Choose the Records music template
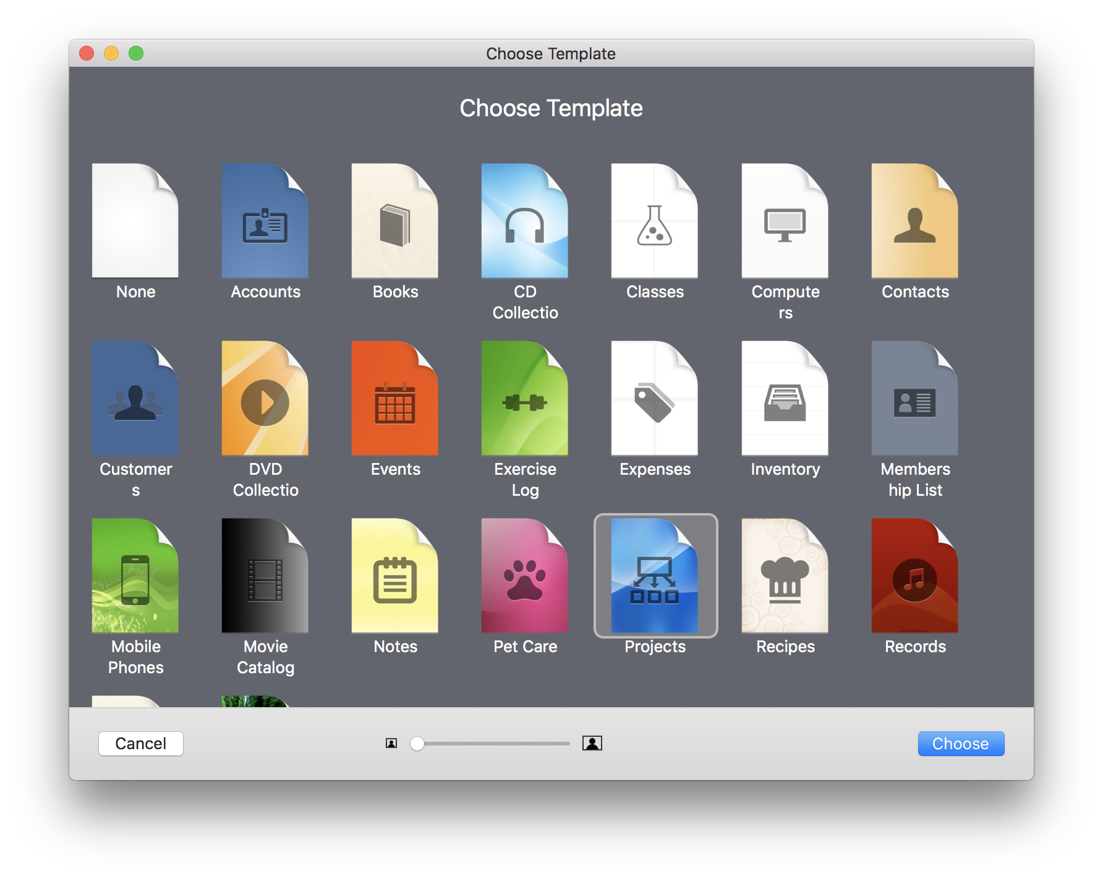The image size is (1103, 879). (914, 575)
